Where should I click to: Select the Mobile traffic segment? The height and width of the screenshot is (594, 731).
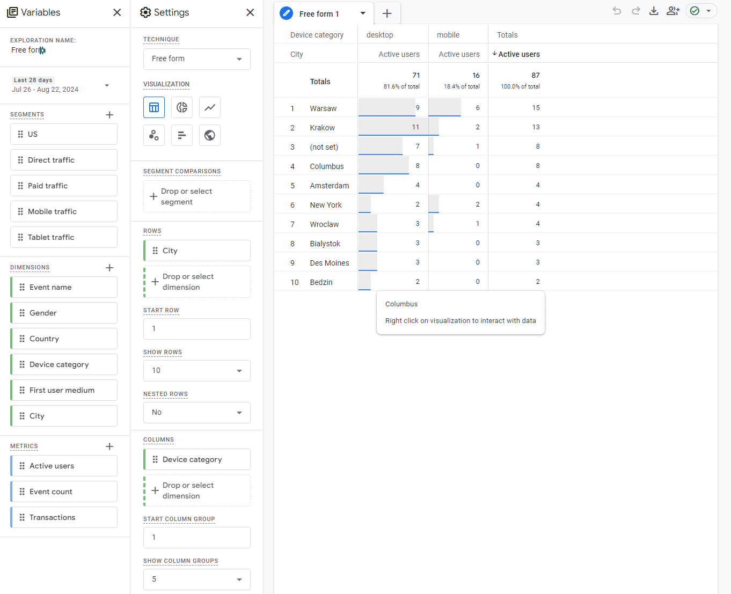pos(64,211)
